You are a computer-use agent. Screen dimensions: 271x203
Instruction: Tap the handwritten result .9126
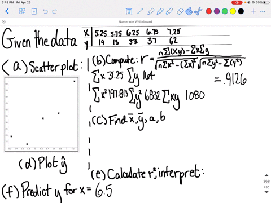click(x=235, y=79)
